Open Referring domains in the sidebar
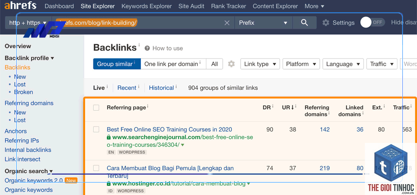The height and width of the screenshot is (195, 417). (x=29, y=103)
